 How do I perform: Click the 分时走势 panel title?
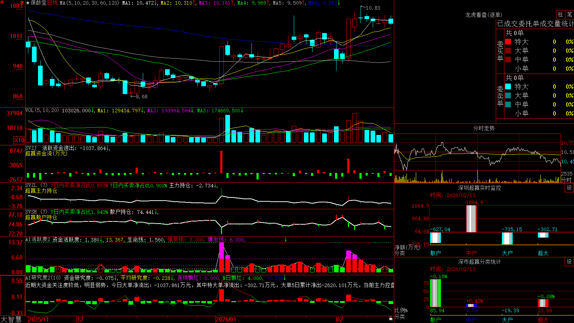(484, 128)
